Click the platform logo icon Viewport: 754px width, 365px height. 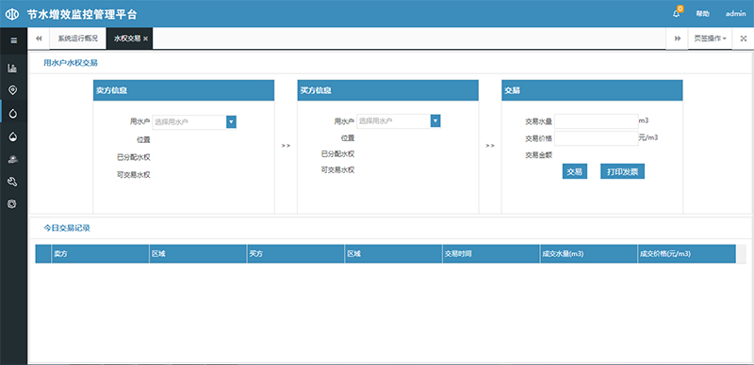(12, 14)
